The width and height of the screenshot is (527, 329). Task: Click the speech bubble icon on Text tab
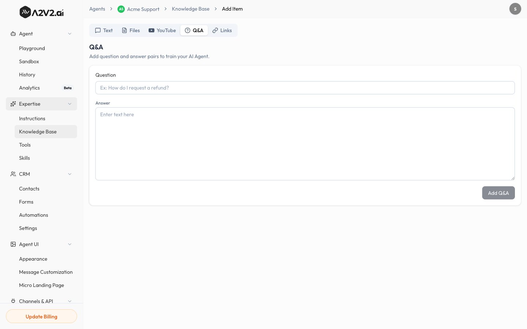(98, 30)
